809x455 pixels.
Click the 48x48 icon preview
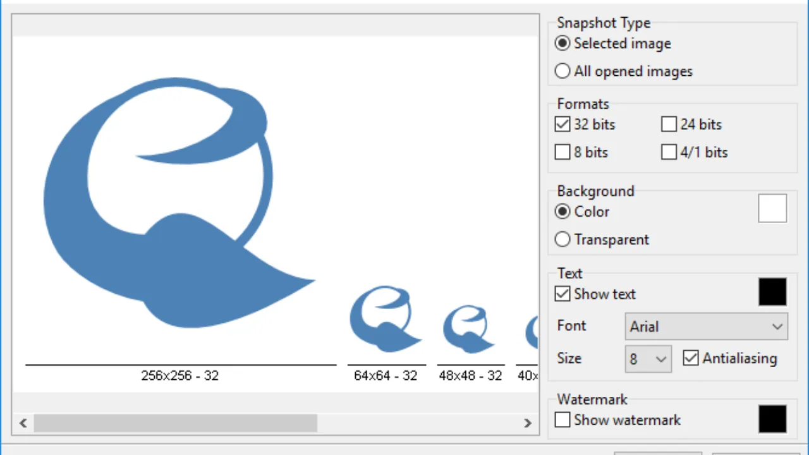(x=468, y=329)
